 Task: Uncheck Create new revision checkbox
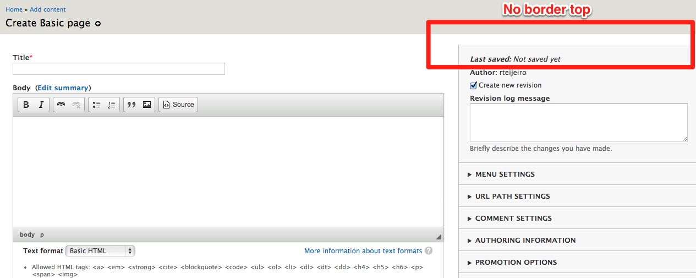coord(473,85)
